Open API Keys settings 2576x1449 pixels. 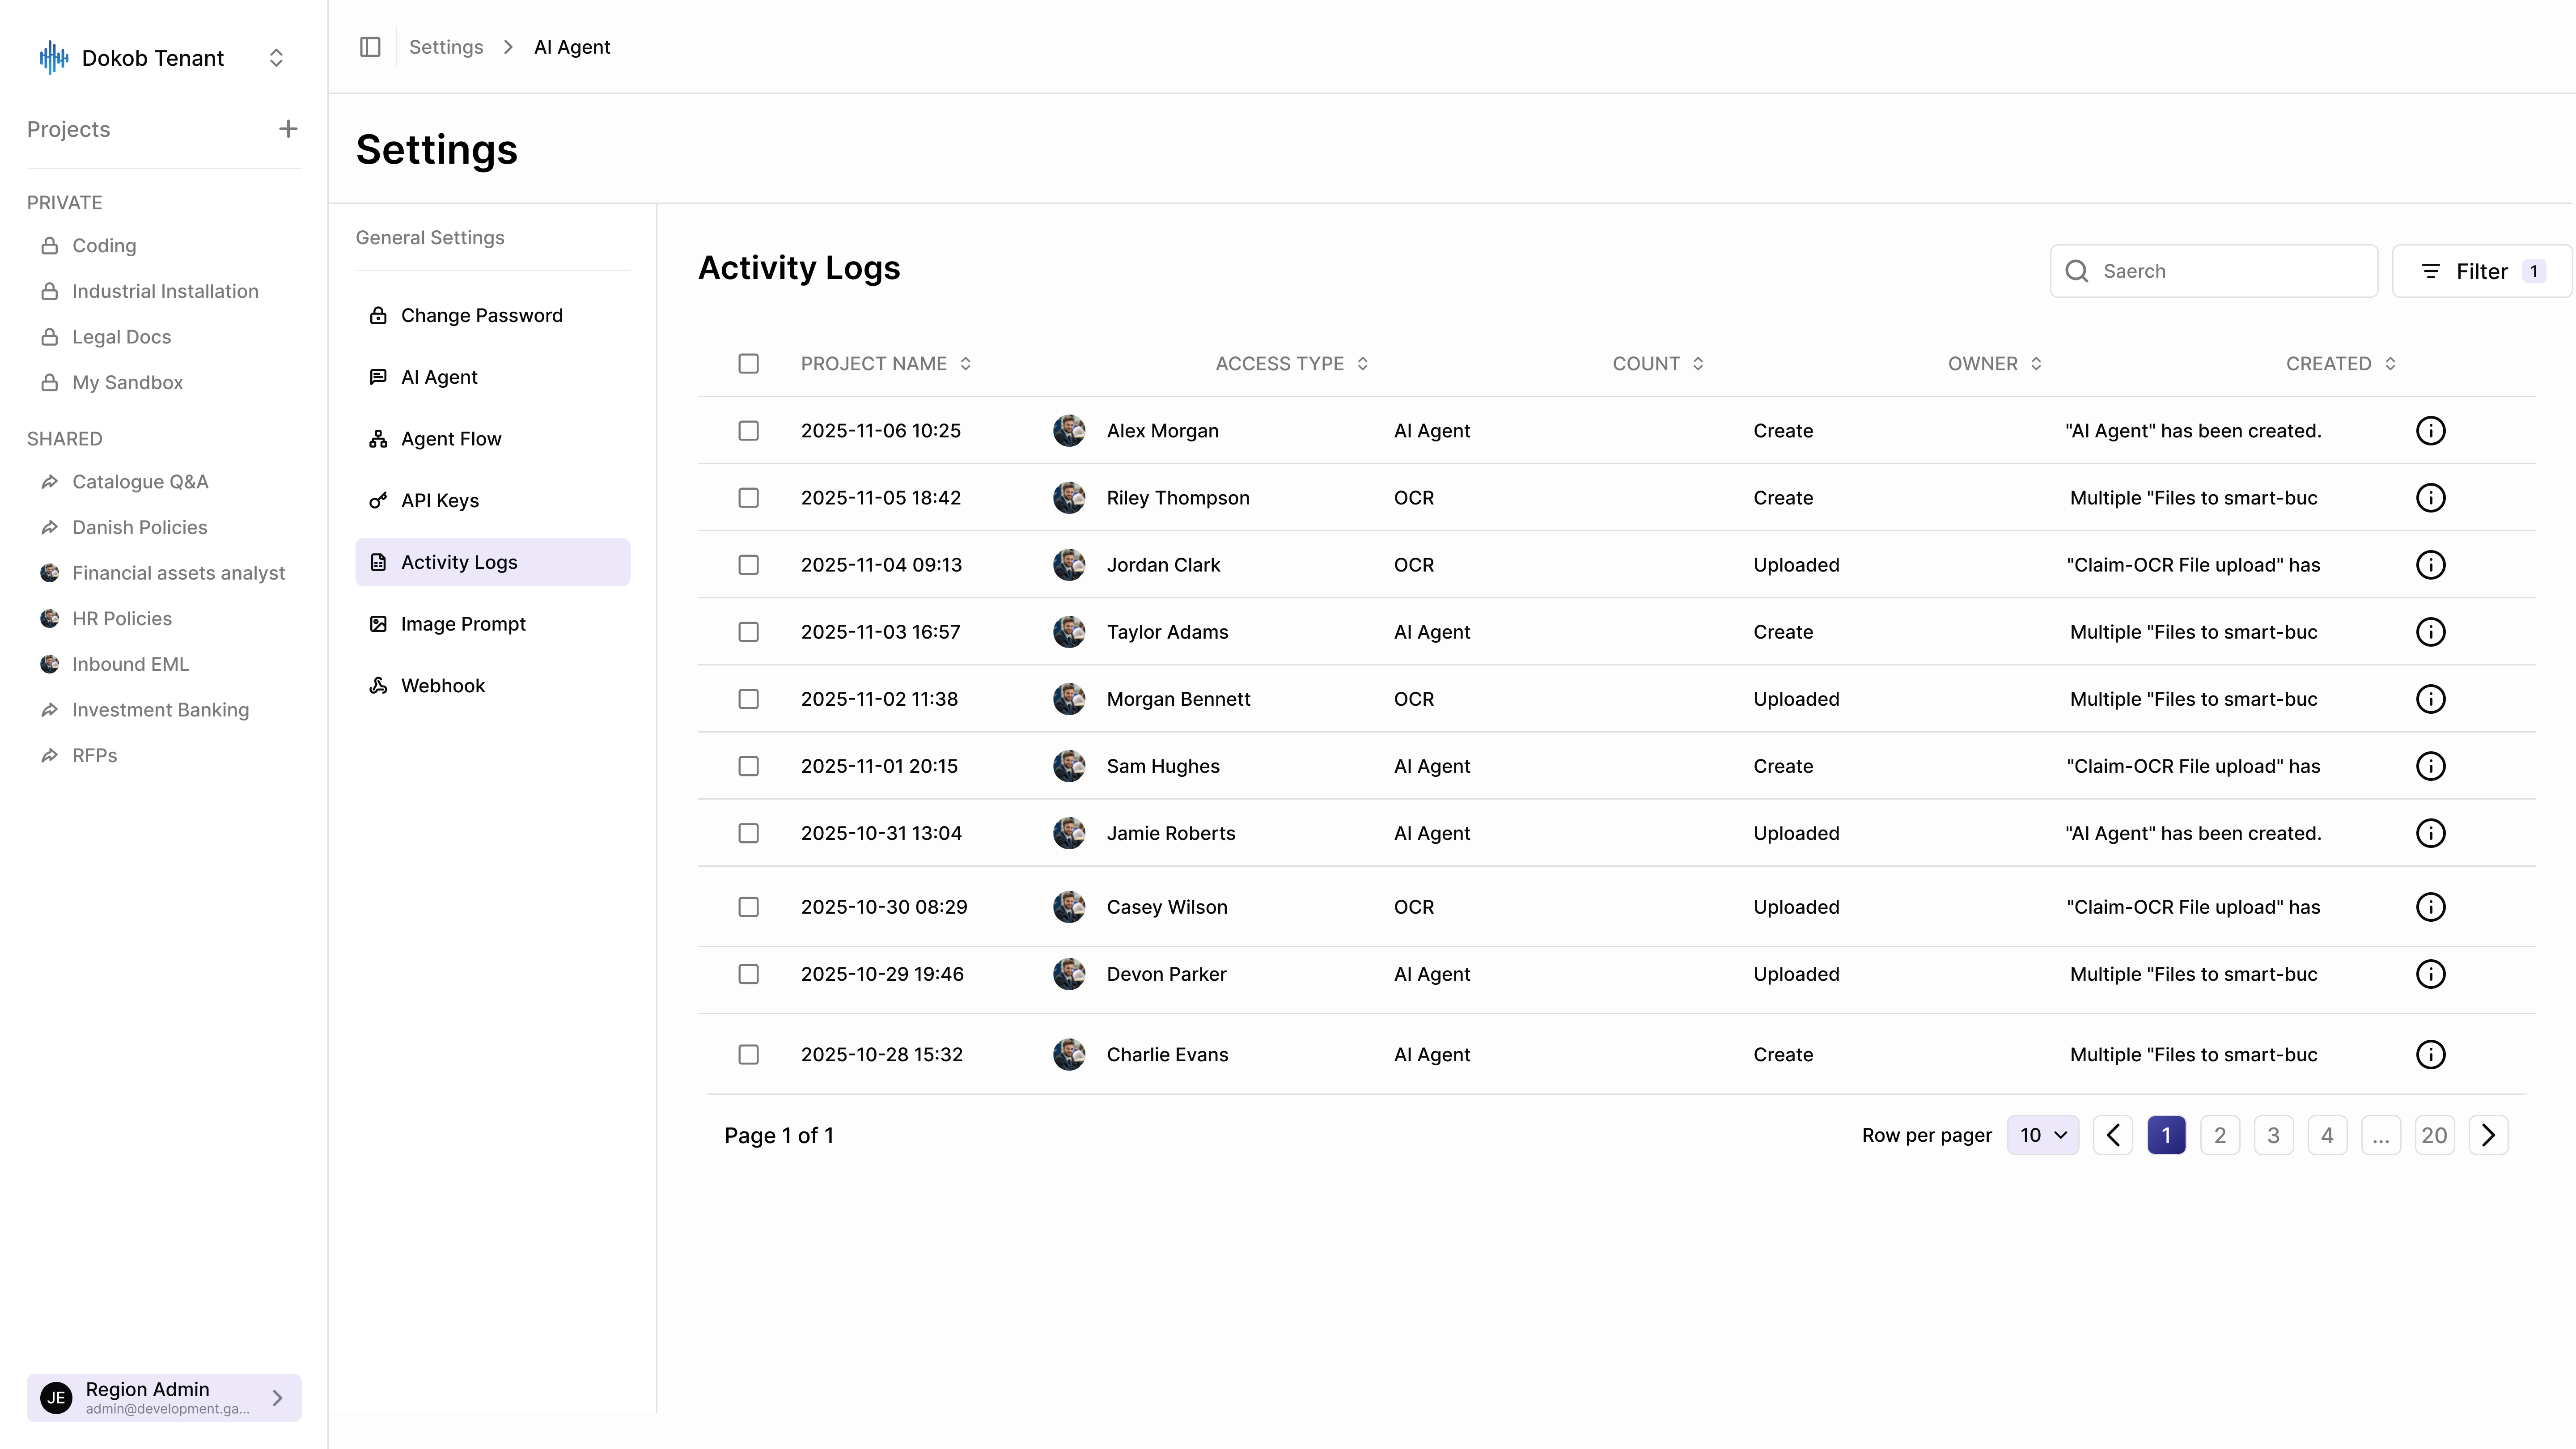click(493, 501)
